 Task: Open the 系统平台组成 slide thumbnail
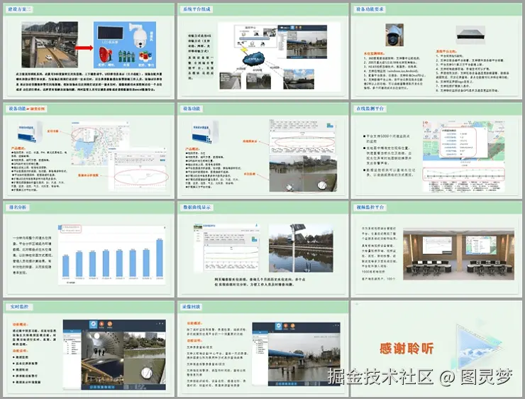(x=262, y=51)
